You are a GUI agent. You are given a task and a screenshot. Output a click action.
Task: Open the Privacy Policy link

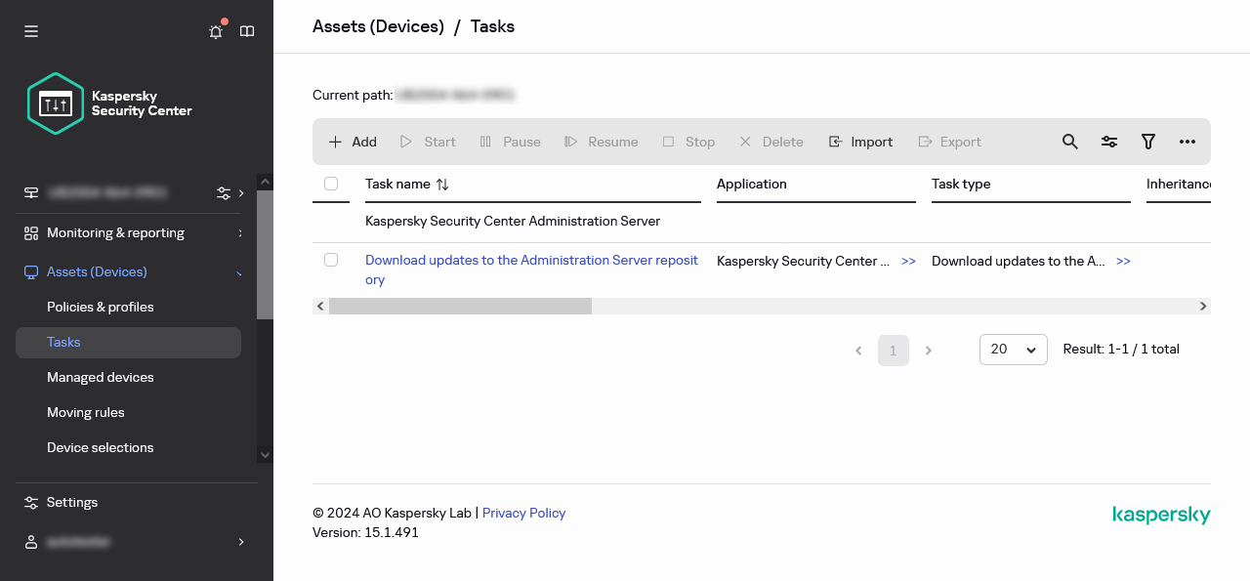click(523, 513)
